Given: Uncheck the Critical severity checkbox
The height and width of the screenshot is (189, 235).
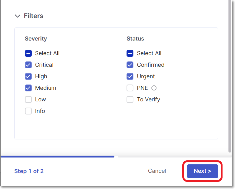Looking at the screenshot, I should [x=28, y=65].
